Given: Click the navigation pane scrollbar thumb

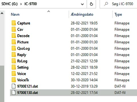Looking at the screenshot, I should [x=2, y=84].
